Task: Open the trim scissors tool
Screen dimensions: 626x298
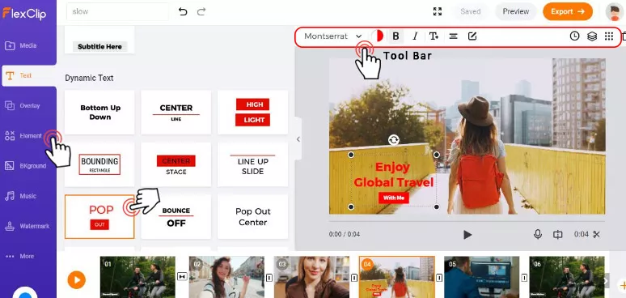Action: coord(596,235)
